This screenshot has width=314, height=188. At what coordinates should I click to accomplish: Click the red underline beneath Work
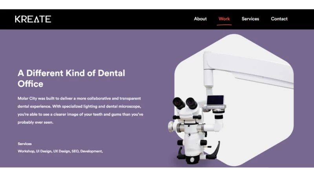[x=224, y=25]
